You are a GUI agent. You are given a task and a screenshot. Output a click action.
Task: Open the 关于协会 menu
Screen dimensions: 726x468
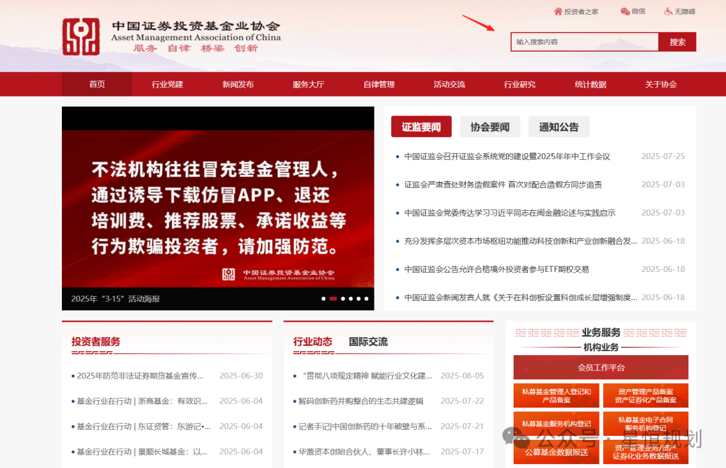661,84
